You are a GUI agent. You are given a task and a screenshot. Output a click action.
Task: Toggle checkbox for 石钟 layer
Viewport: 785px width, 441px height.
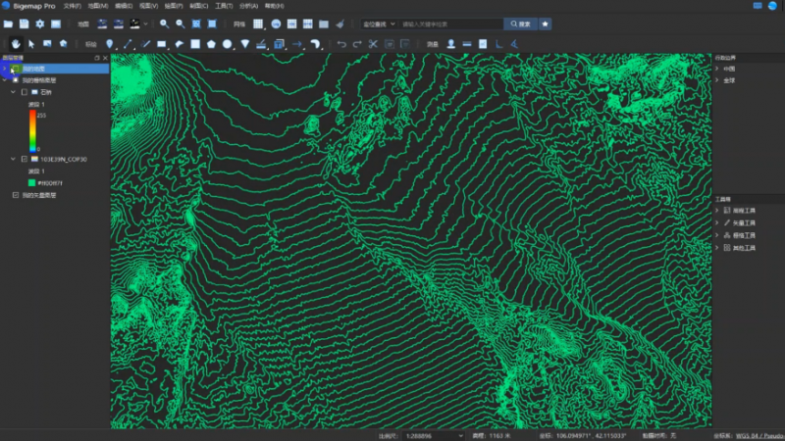point(25,92)
